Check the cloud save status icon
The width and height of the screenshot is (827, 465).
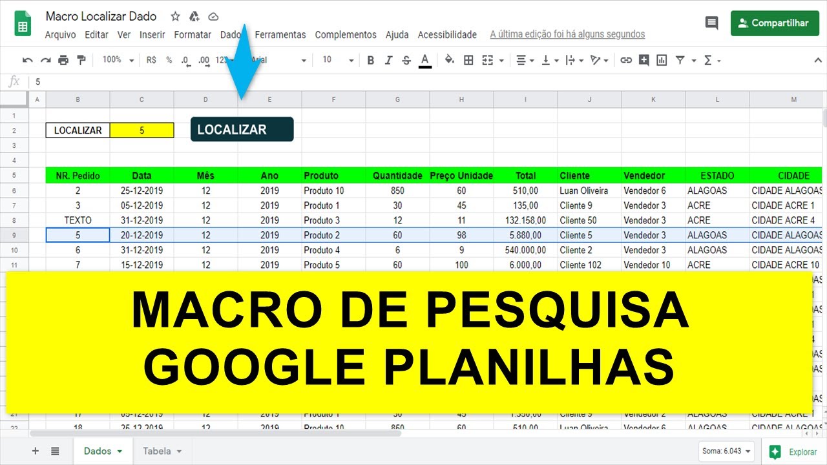point(213,17)
